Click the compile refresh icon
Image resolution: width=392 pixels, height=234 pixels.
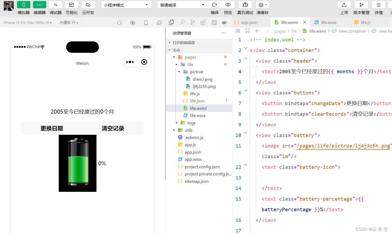click(x=214, y=5)
